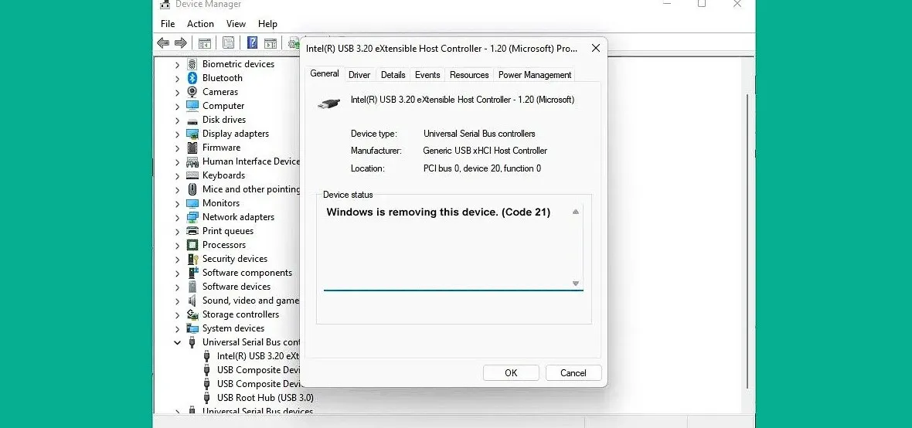Switch to the Power Management tab
The width and height of the screenshot is (912, 428).
click(535, 75)
